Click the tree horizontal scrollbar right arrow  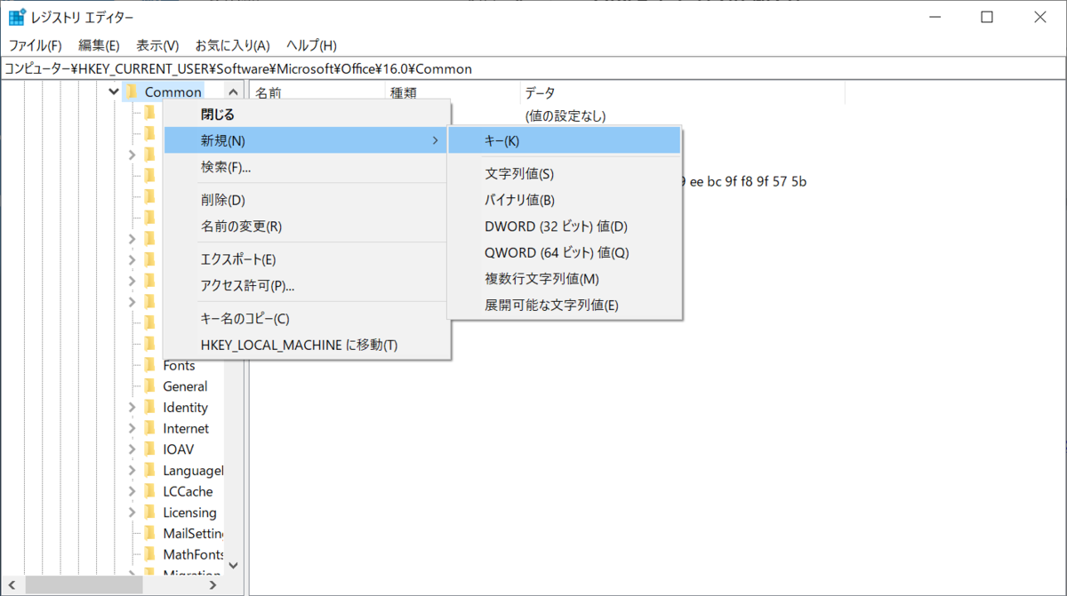213,586
